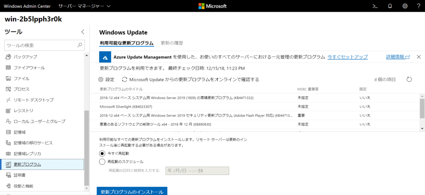Focus the ツールの検索 search field
This screenshot has width=425, height=195.
pyautogui.click(x=44, y=45)
